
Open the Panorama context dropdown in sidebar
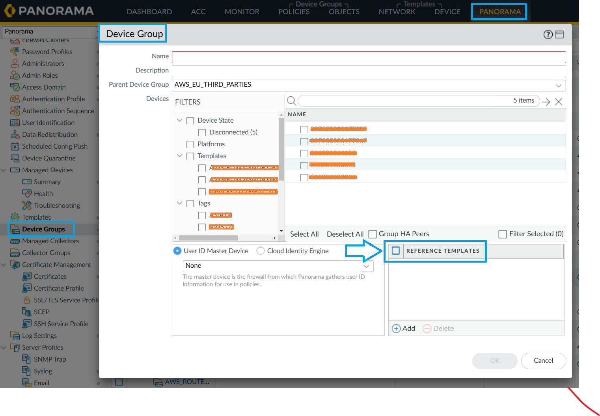pos(50,32)
